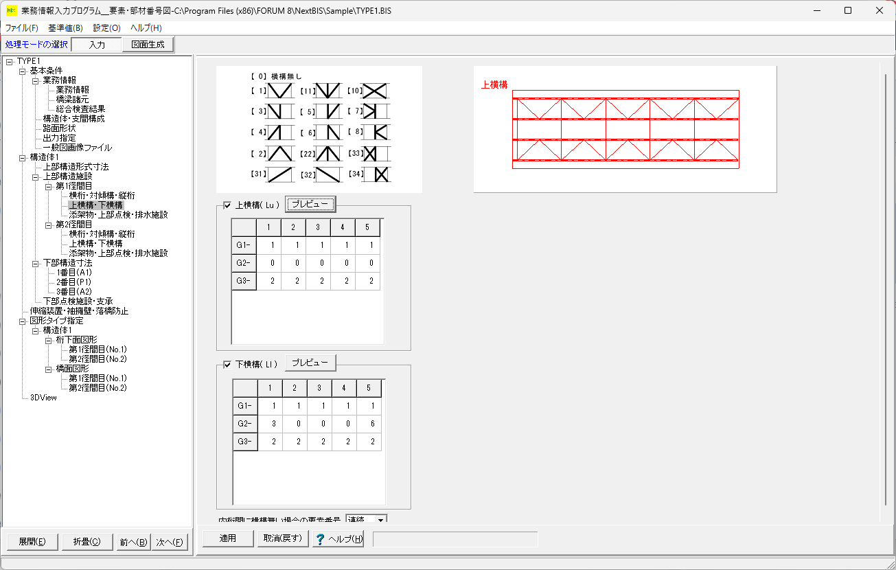Uncheck the 下横構(Ll) checkbox
Viewport: 896px width, 570px height.
pos(227,364)
